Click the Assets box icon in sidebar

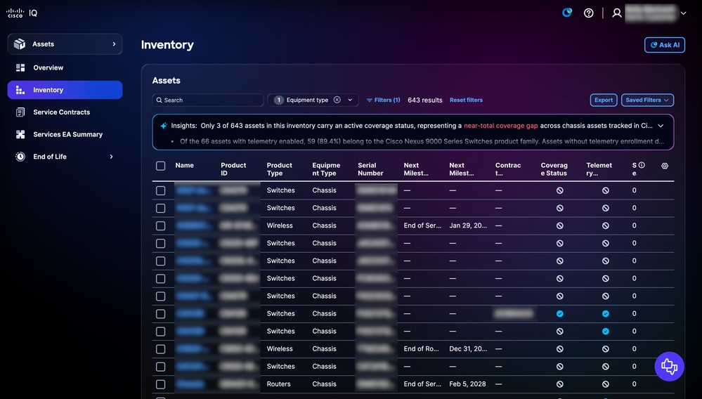(x=19, y=44)
